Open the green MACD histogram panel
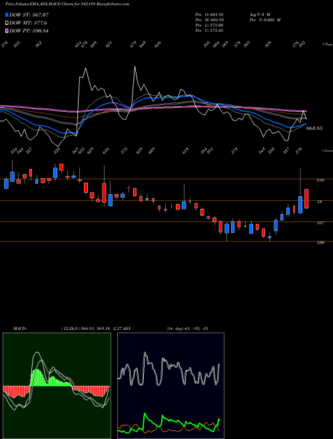The height and width of the screenshot is (439, 333). click(x=57, y=386)
